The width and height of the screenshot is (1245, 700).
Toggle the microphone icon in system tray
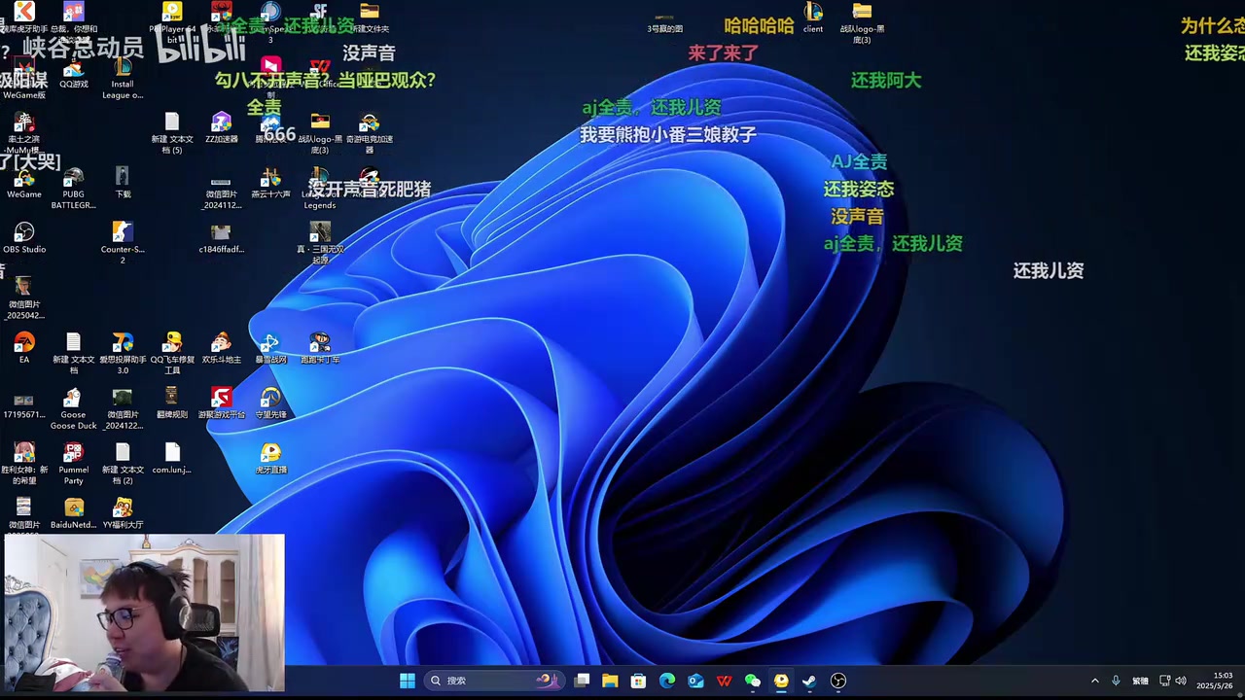pos(1116,681)
